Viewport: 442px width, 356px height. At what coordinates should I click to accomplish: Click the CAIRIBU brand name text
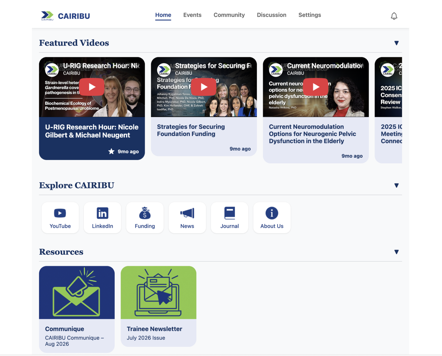coord(74,16)
